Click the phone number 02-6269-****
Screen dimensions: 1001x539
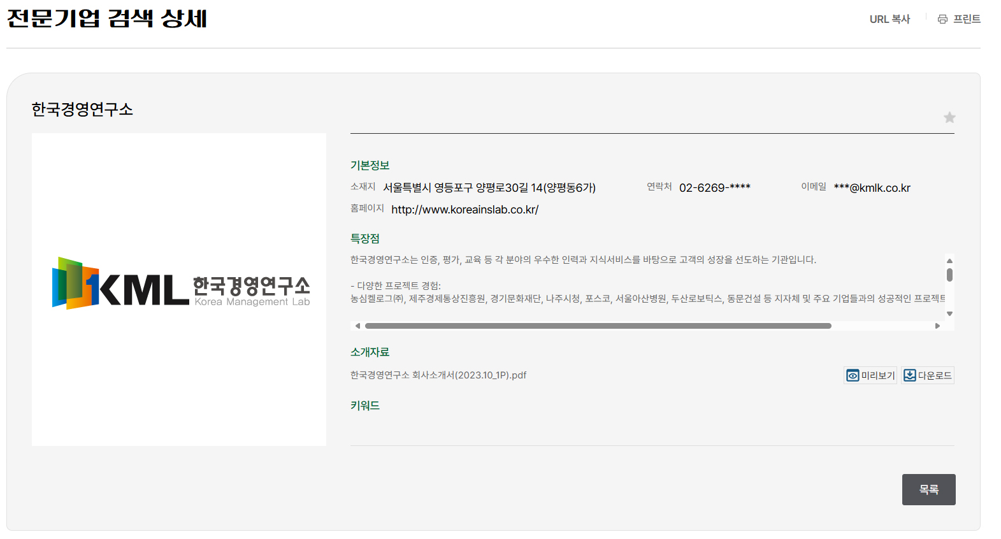[715, 188]
